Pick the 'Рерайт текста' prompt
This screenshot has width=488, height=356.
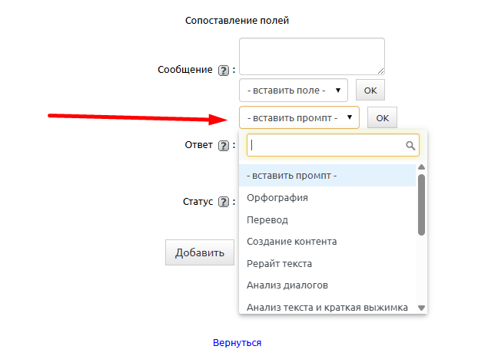tap(280, 263)
